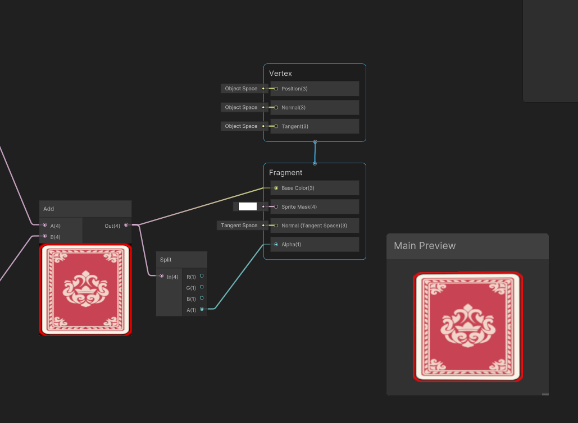Click the Add node title header
The width and height of the screenshot is (578, 423).
click(x=85, y=209)
